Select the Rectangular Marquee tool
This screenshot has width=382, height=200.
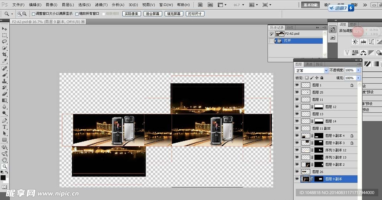point(5,35)
